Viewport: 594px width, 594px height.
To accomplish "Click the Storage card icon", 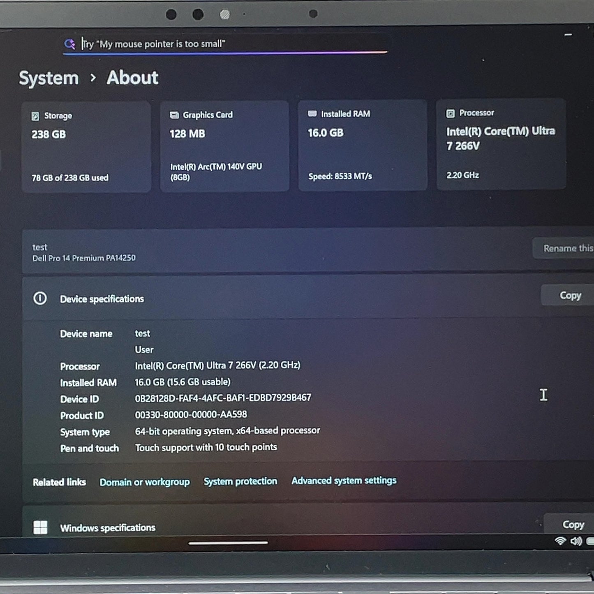I will coord(35,116).
